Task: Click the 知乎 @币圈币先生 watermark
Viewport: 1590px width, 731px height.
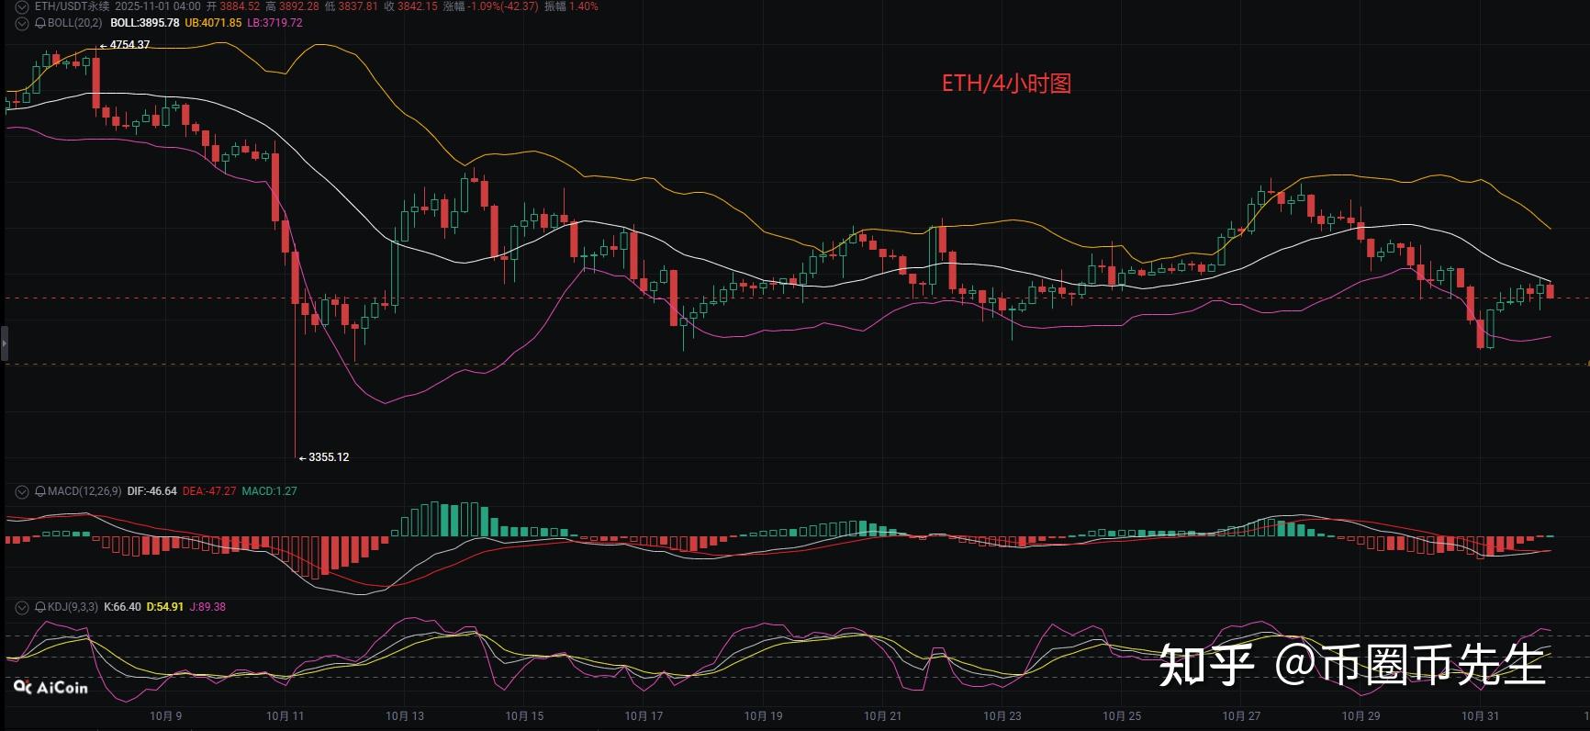Action: [1351, 664]
